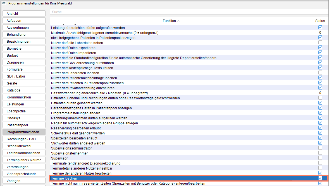
Task: Toggle 'Leistungsübersichten dürfen aufgerufen werden' checkbox
Action: tap(320, 27)
